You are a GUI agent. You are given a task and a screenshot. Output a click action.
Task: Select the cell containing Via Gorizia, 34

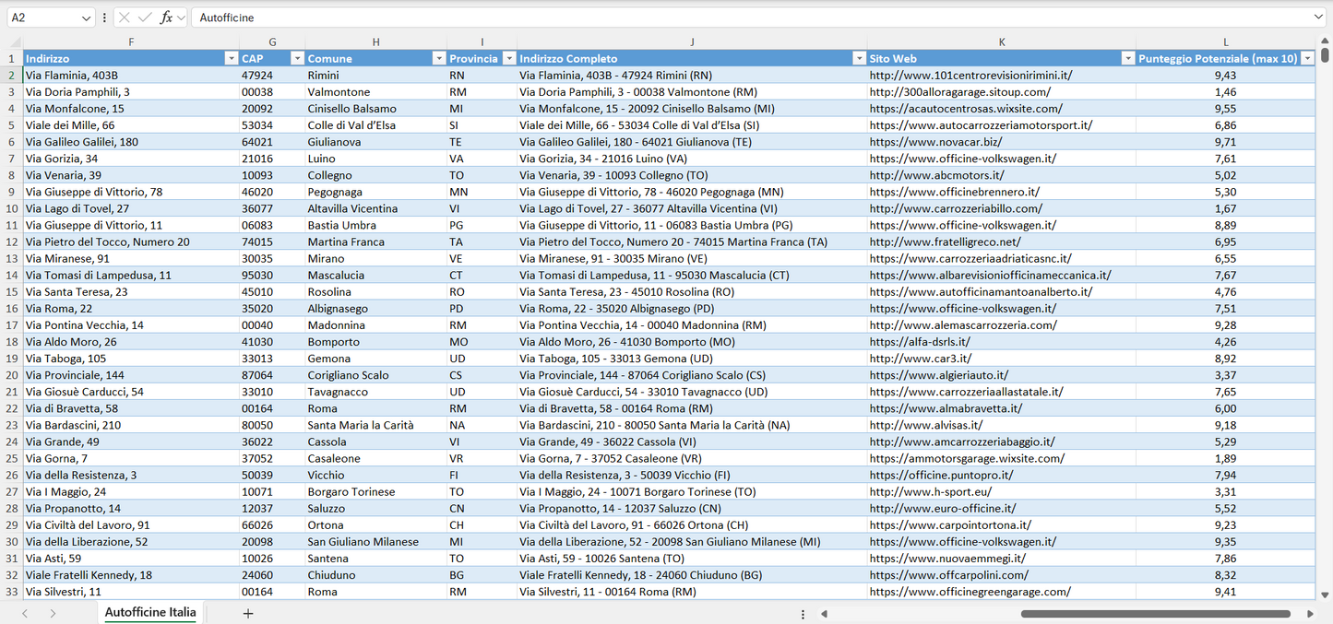(x=131, y=158)
